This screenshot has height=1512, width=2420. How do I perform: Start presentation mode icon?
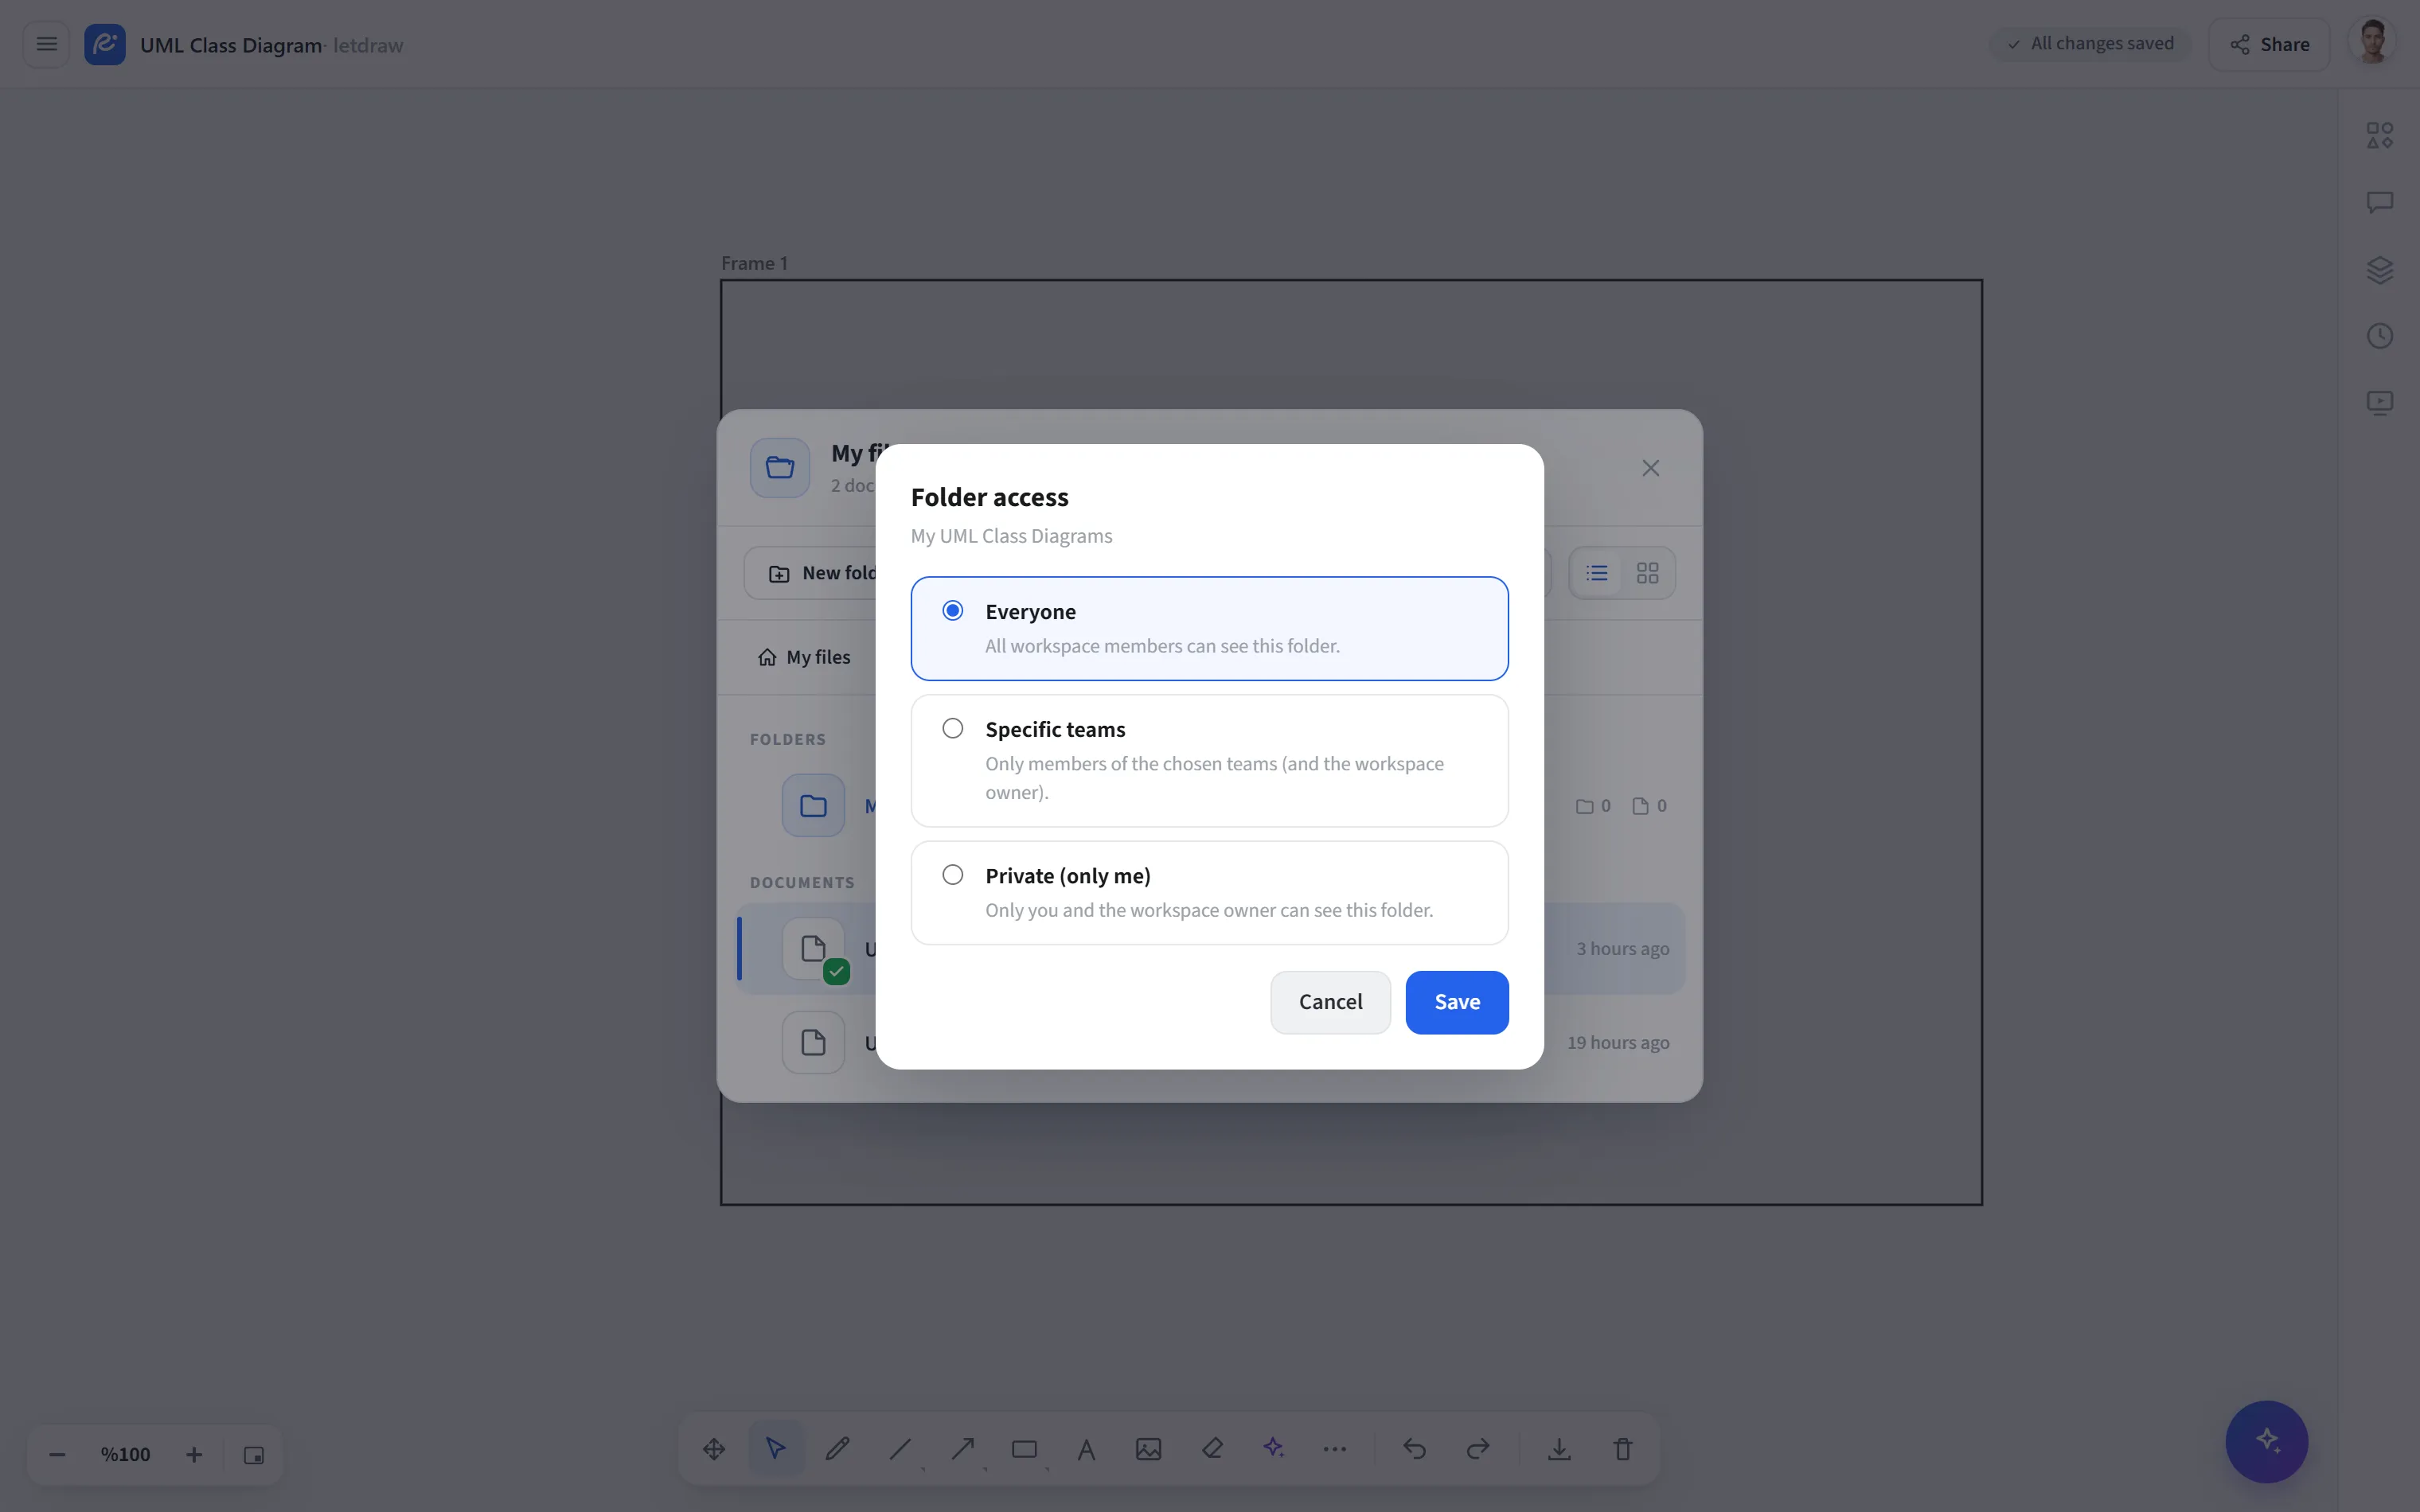[x=2380, y=403]
